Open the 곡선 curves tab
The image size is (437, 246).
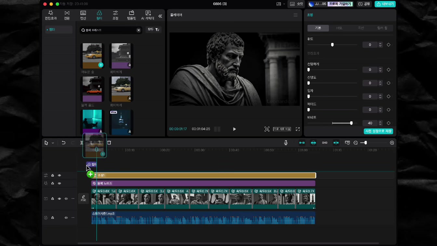click(361, 28)
